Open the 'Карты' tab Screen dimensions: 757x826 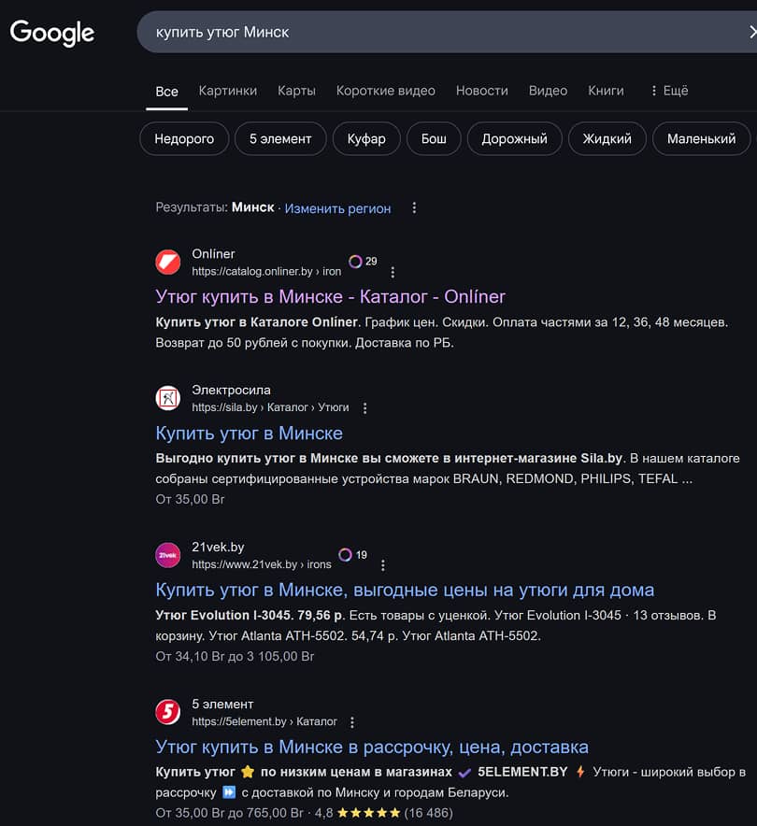coord(296,91)
